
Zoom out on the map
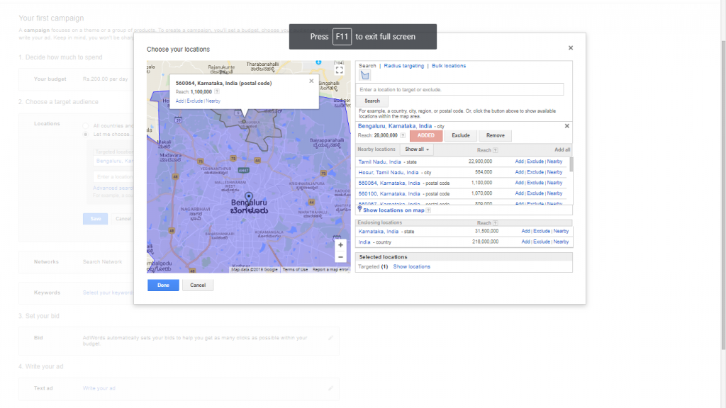coord(340,257)
